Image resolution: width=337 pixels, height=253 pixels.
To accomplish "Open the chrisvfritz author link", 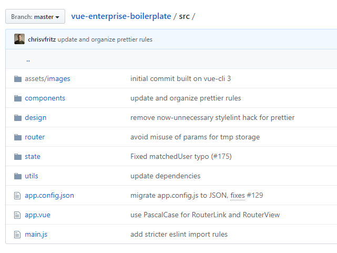I will point(42,39).
